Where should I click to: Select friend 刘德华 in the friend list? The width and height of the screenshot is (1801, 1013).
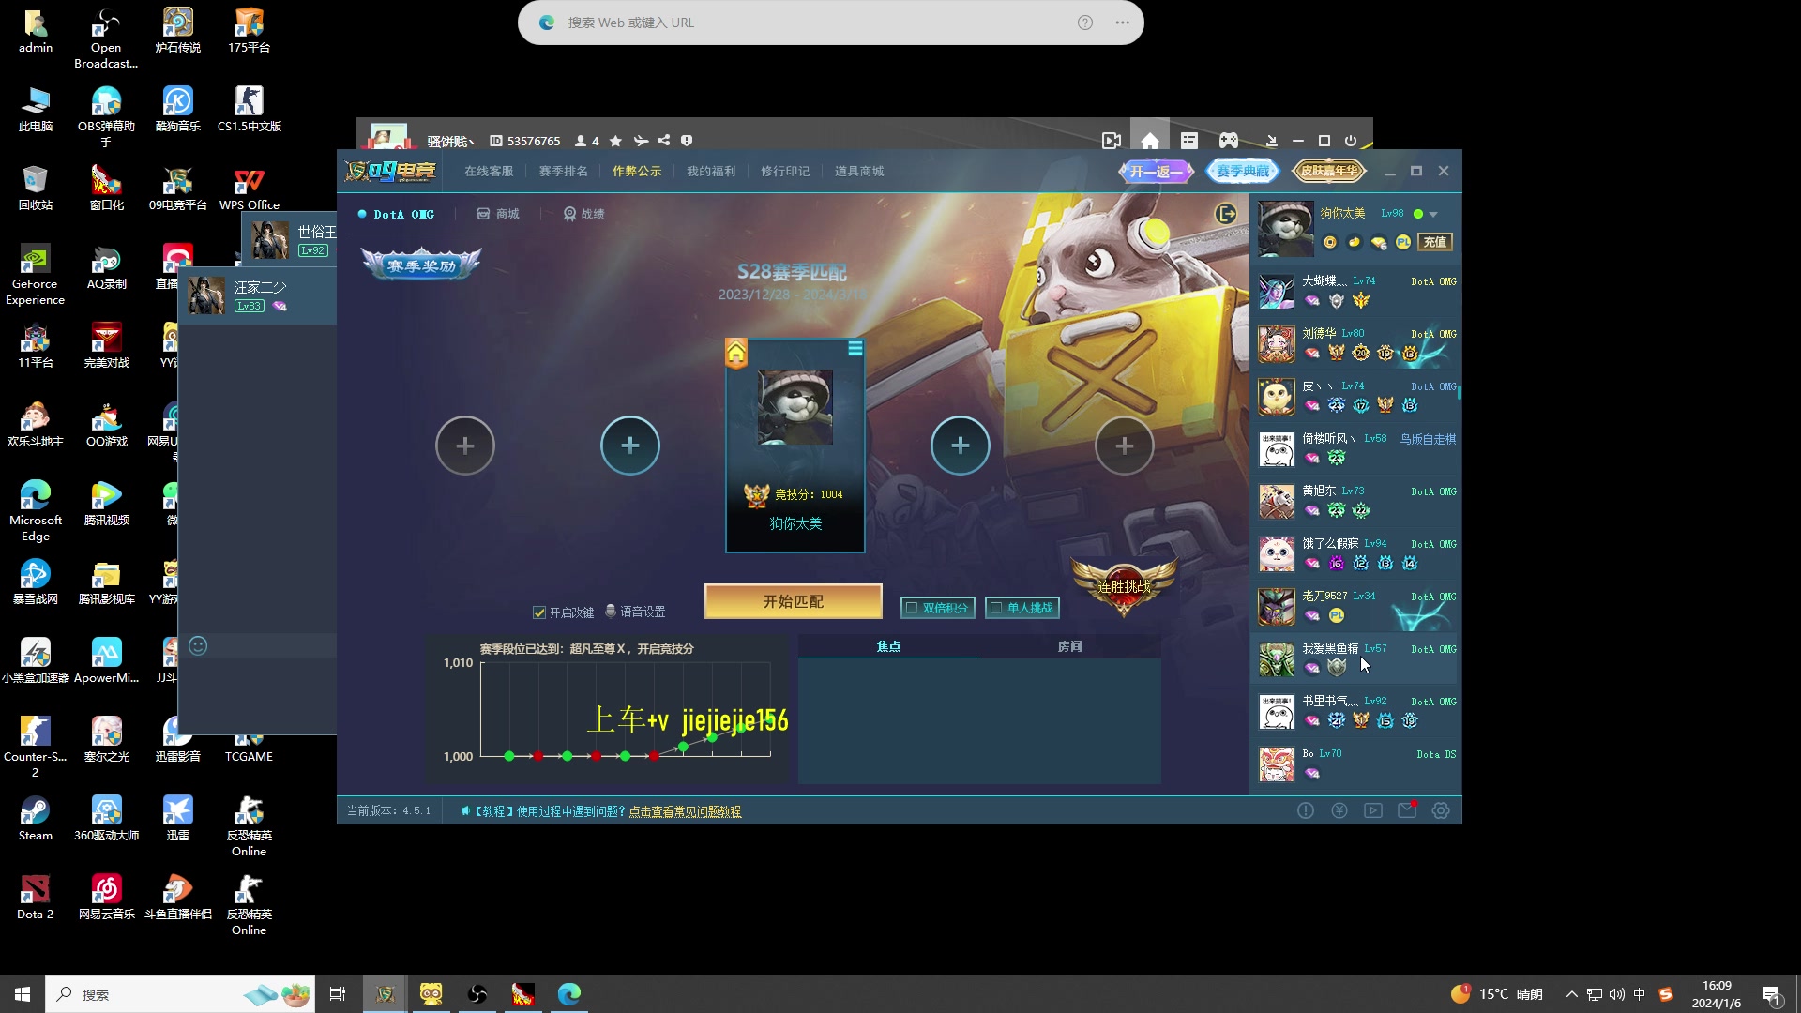1355,344
